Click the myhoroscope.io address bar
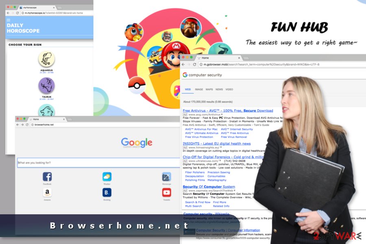Screen dimensions: 366x244 57,13
